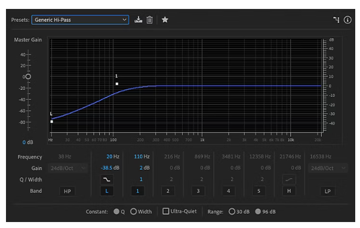This screenshot has height=228, width=360.
Task: Open the channel map editor icon
Action: [x=336, y=20]
